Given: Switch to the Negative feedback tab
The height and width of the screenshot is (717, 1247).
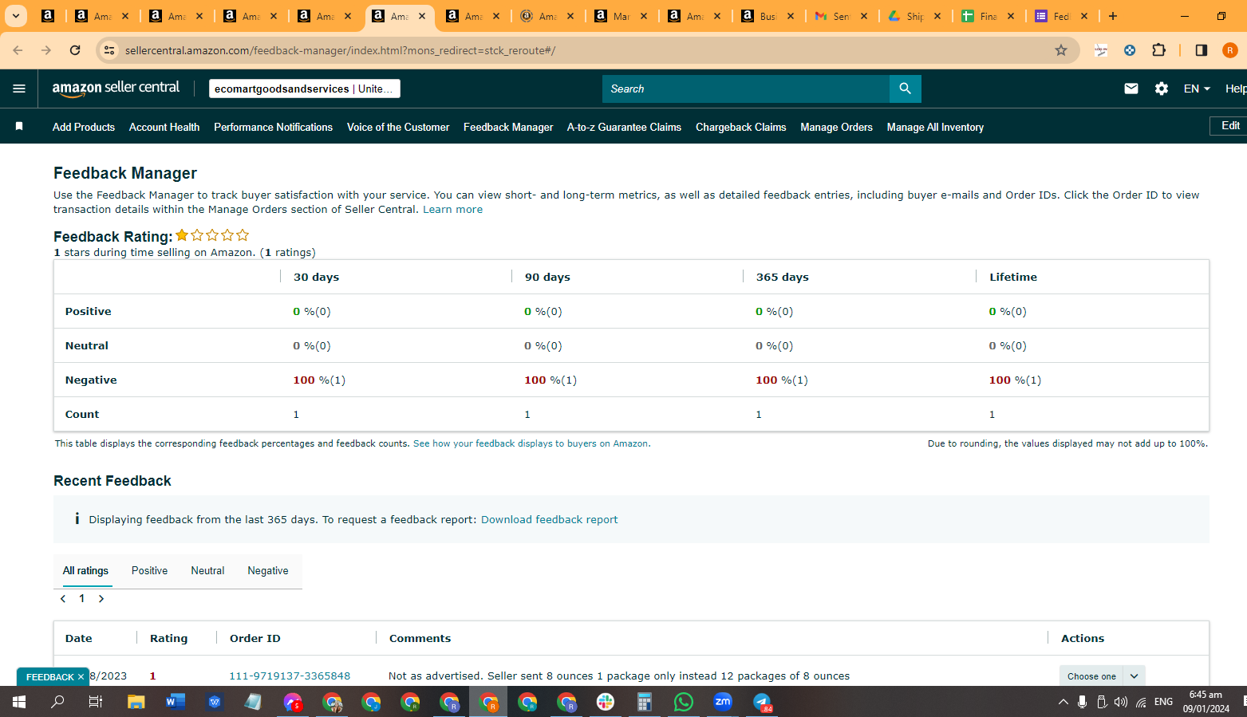Looking at the screenshot, I should click(268, 570).
